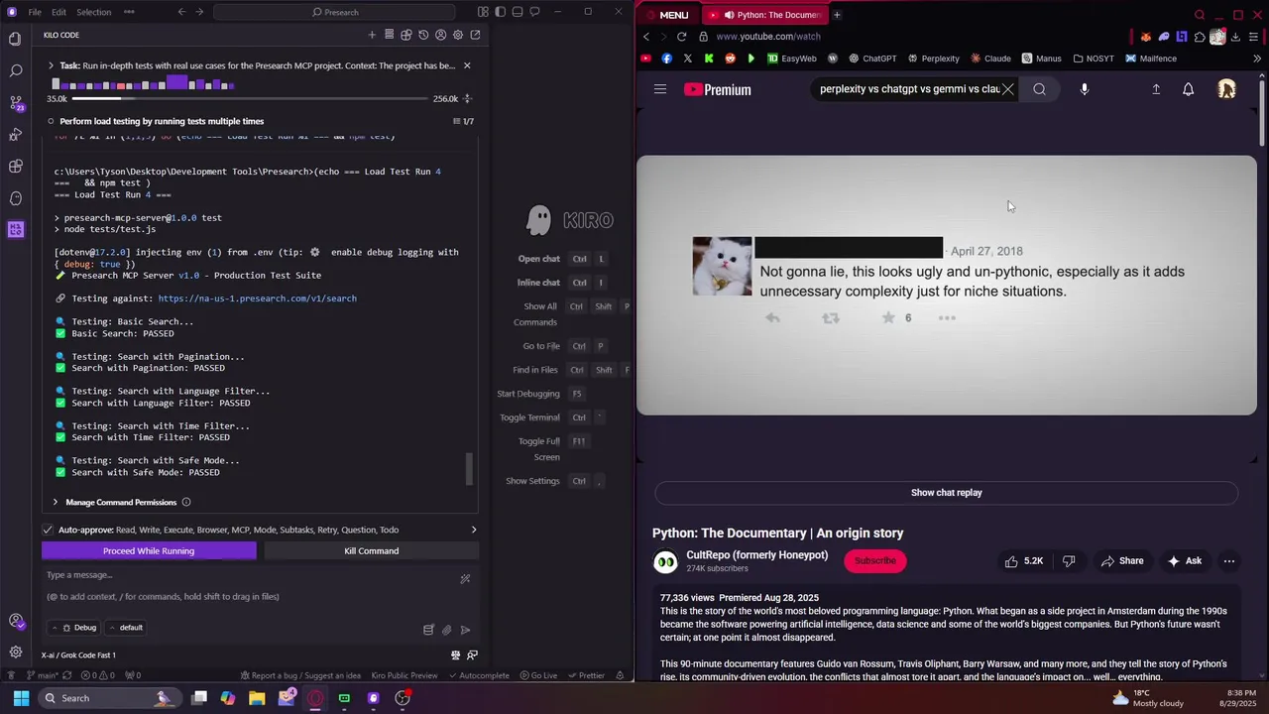Go back in Kiro editor navigation

180,12
